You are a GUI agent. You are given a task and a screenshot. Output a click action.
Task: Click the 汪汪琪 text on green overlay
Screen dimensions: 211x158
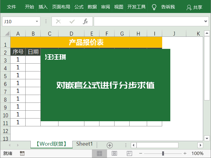55,57
